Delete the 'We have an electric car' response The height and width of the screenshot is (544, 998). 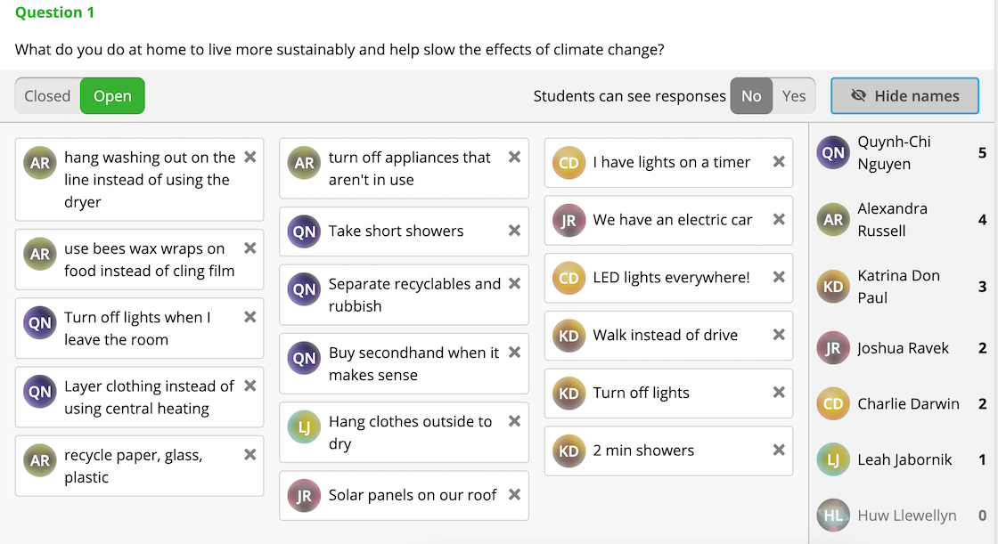(779, 219)
